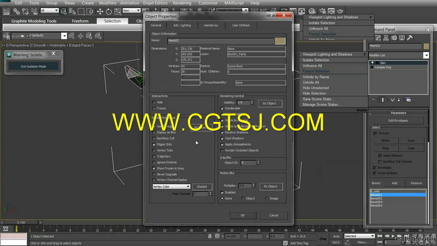Click the Rendering Control By Object button

pos(269,103)
